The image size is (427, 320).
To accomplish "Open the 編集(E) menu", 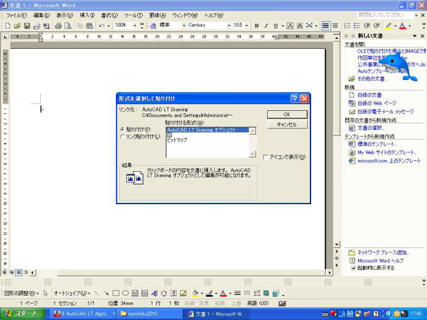I will tap(41, 15).
